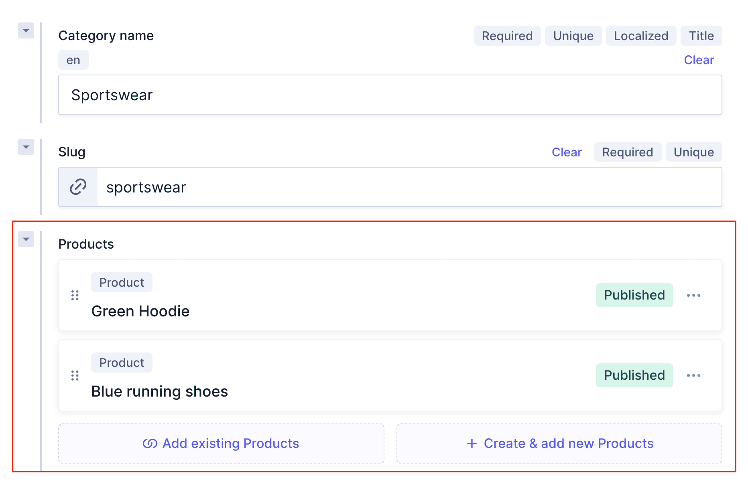
Task: Open the ellipsis menu for Green Hoodie
Action: point(694,296)
